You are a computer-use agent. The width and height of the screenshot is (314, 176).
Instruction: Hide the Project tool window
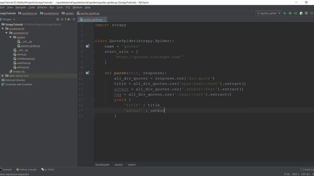point(74,20)
